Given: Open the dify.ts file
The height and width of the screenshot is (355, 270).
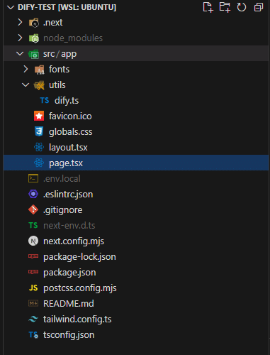Looking at the screenshot, I should tap(67, 101).
